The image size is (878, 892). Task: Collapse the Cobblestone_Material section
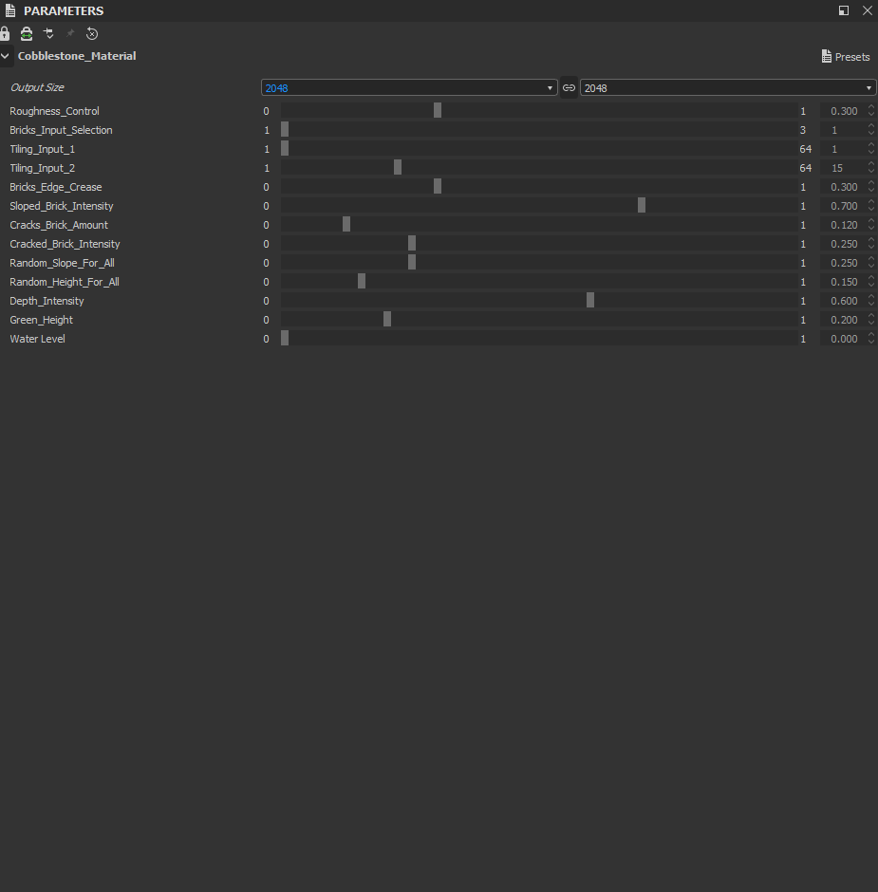click(5, 56)
